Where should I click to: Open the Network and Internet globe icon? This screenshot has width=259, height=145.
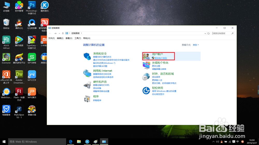tap(87, 73)
